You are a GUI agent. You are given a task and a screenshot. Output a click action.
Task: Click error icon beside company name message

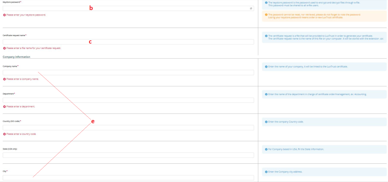[x=4, y=79]
